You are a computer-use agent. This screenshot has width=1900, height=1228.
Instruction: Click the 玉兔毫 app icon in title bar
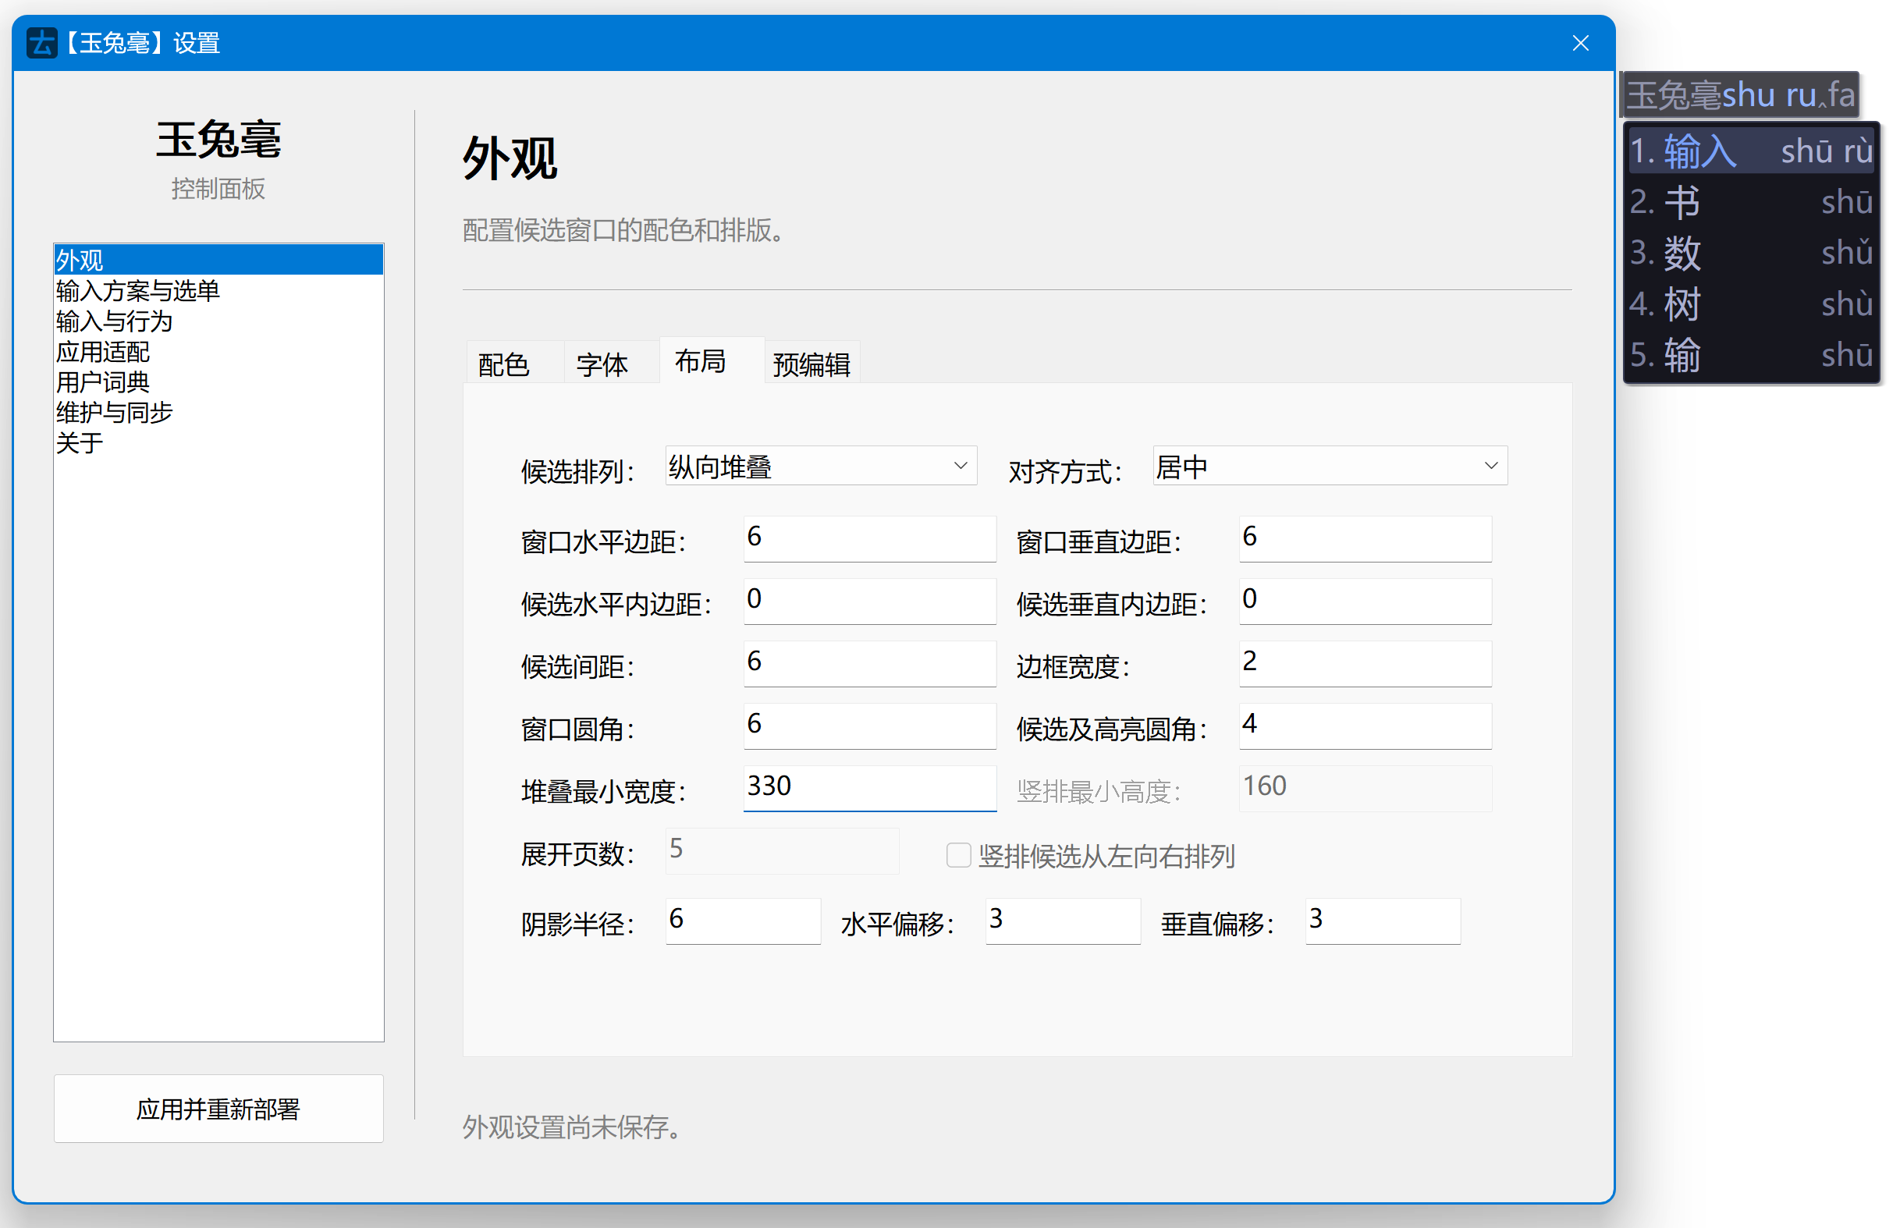[x=41, y=42]
